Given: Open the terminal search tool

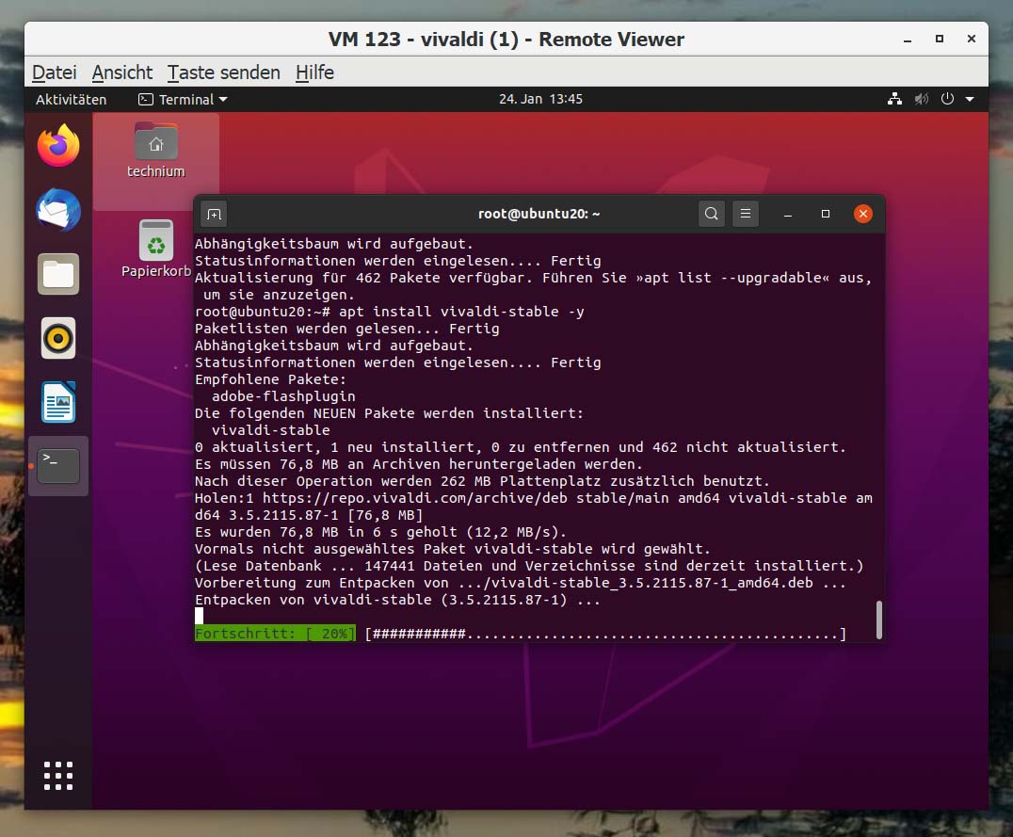Looking at the screenshot, I should (711, 214).
